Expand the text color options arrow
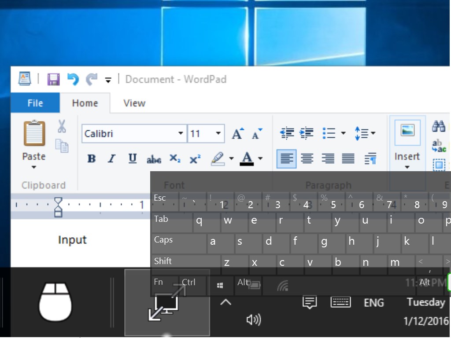 click(260, 158)
